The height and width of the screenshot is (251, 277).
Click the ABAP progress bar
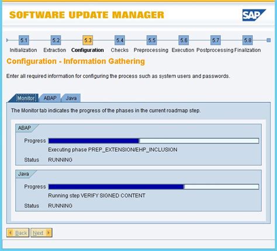coord(154,141)
